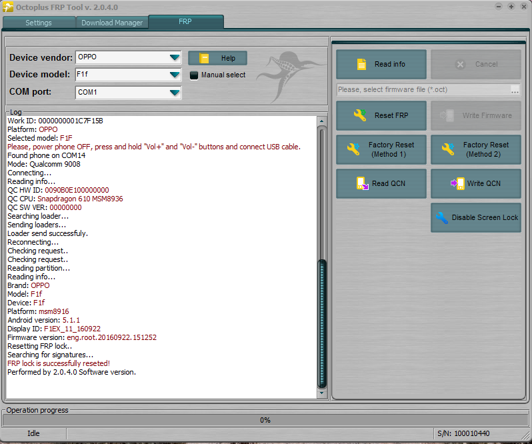Open the Download Manager tab

pyautogui.click(x=112, y=23)
